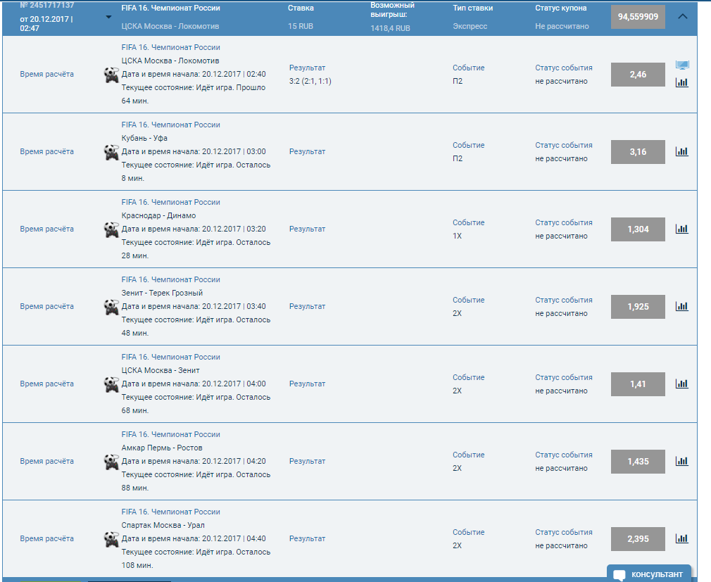Open statistics chart for ЦСКА Москва - Зенит

click(681, 384)
